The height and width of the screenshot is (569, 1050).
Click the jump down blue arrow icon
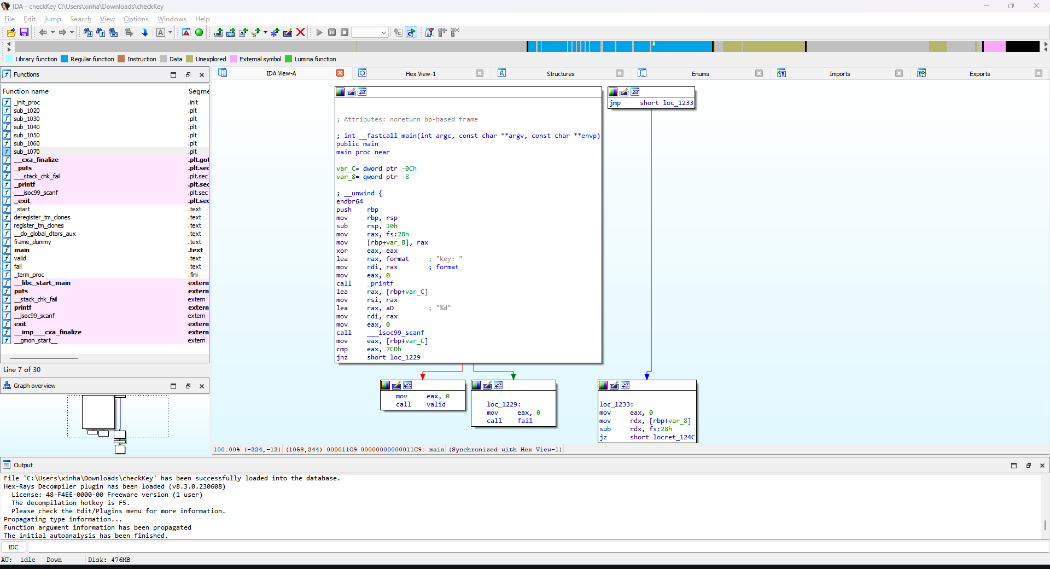145,33
